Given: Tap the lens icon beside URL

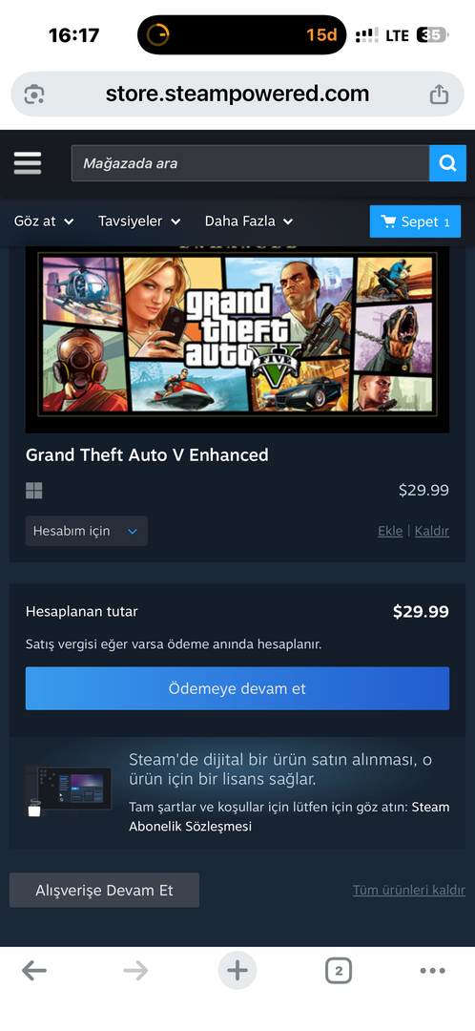Looking at the screenshot, I should (34, 95).
